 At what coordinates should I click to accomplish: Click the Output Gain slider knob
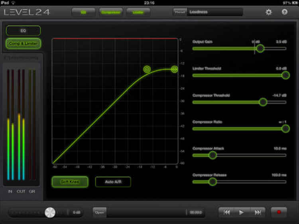[260, 49]
